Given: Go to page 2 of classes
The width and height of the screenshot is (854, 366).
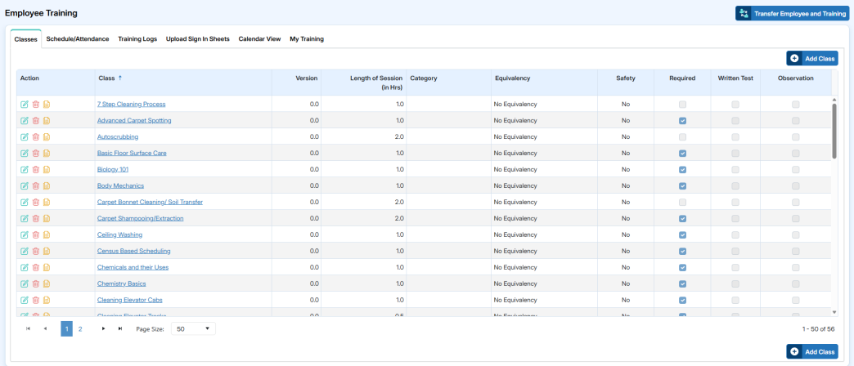Looking at the screenshot, I should pyautogui.click(x=80, y=328).
